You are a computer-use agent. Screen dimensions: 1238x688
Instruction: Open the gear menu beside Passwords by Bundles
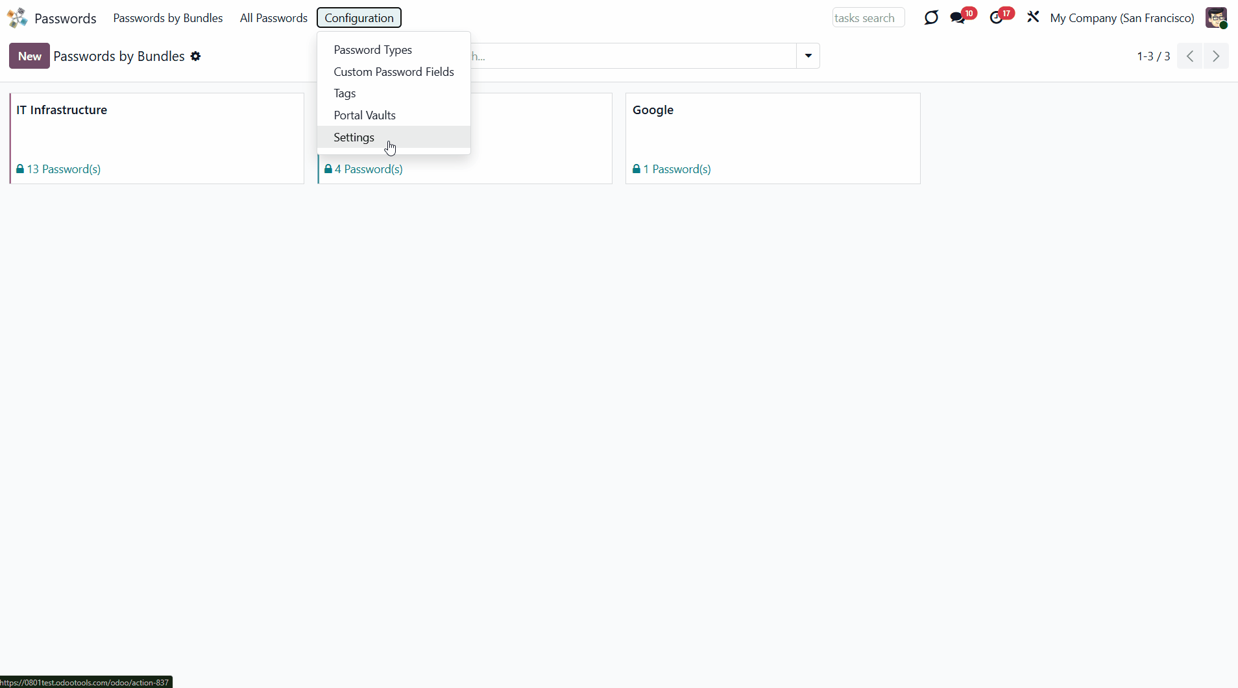195,56
